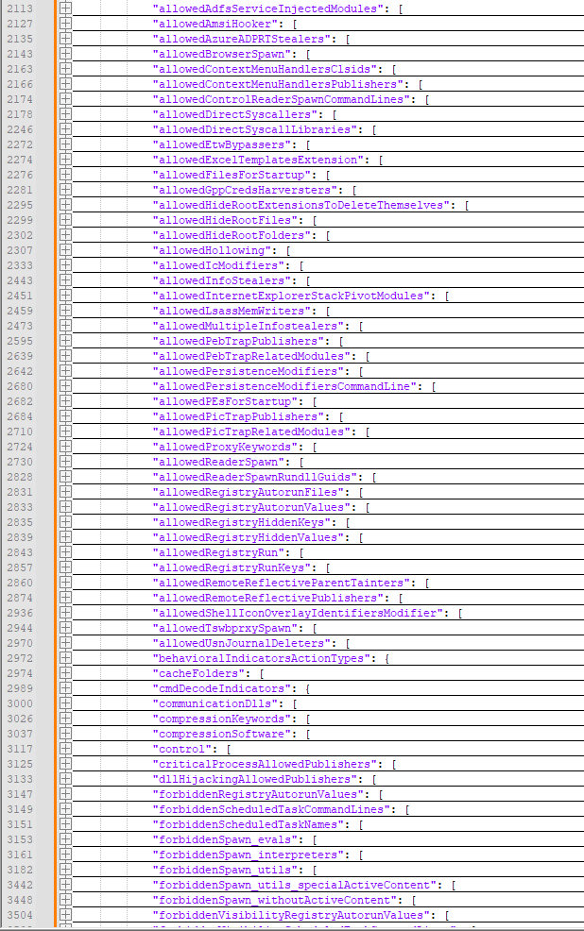Place cursor on "allowedPersistenceModifiers" key

[x=253, y=371]
